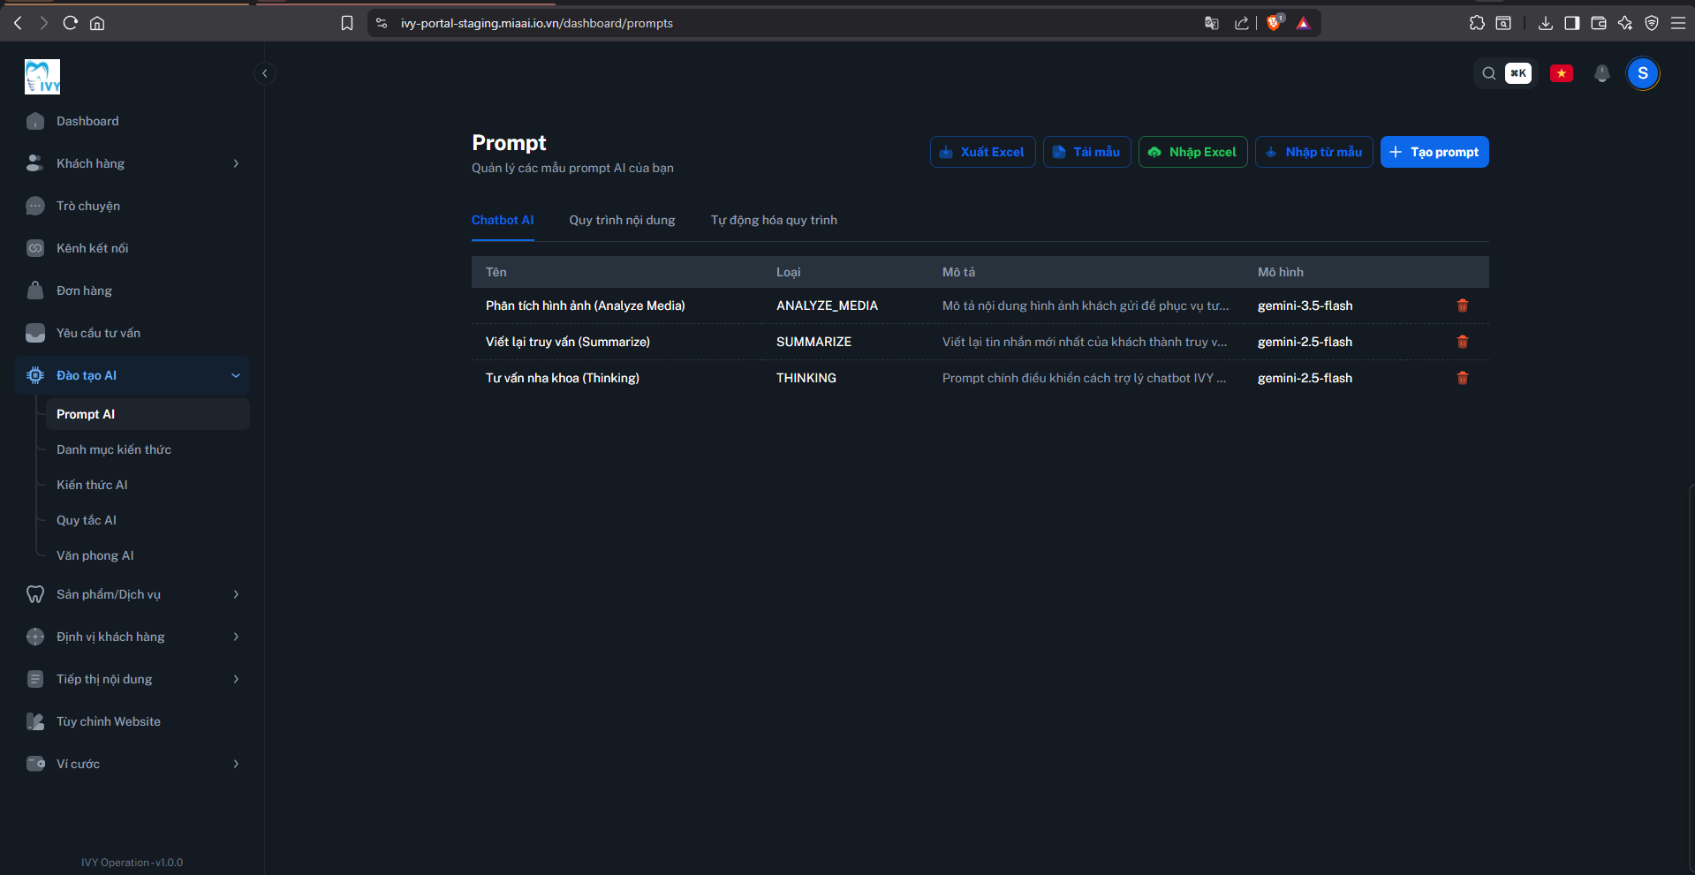1695x875 pixels.
Task: Click browser back arrow
Action: 18,23
